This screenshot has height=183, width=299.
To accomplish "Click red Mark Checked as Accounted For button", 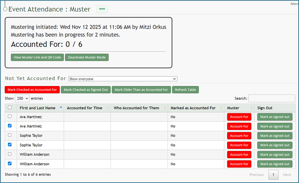I will [32, 90].
